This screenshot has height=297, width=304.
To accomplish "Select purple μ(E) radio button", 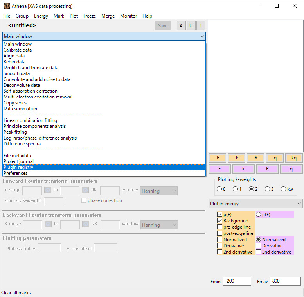I will click(x=259, y=215).
